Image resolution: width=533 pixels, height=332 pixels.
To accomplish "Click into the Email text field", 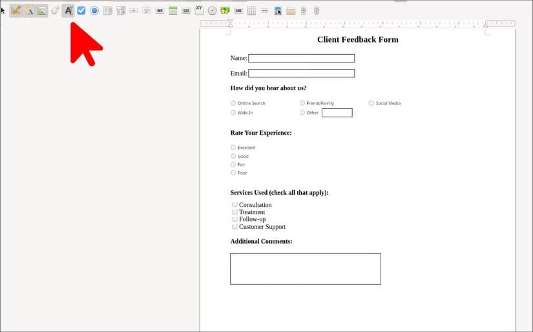I will [302, 73].
